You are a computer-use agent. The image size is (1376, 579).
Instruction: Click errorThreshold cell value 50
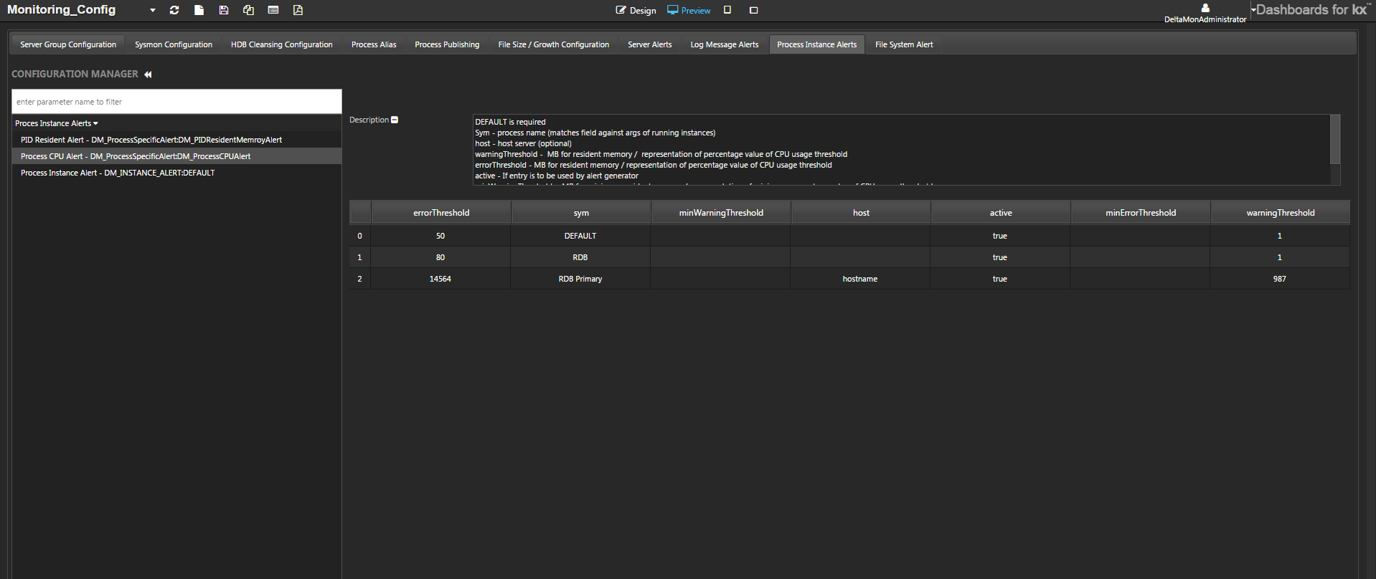click(x=440, y=236)
